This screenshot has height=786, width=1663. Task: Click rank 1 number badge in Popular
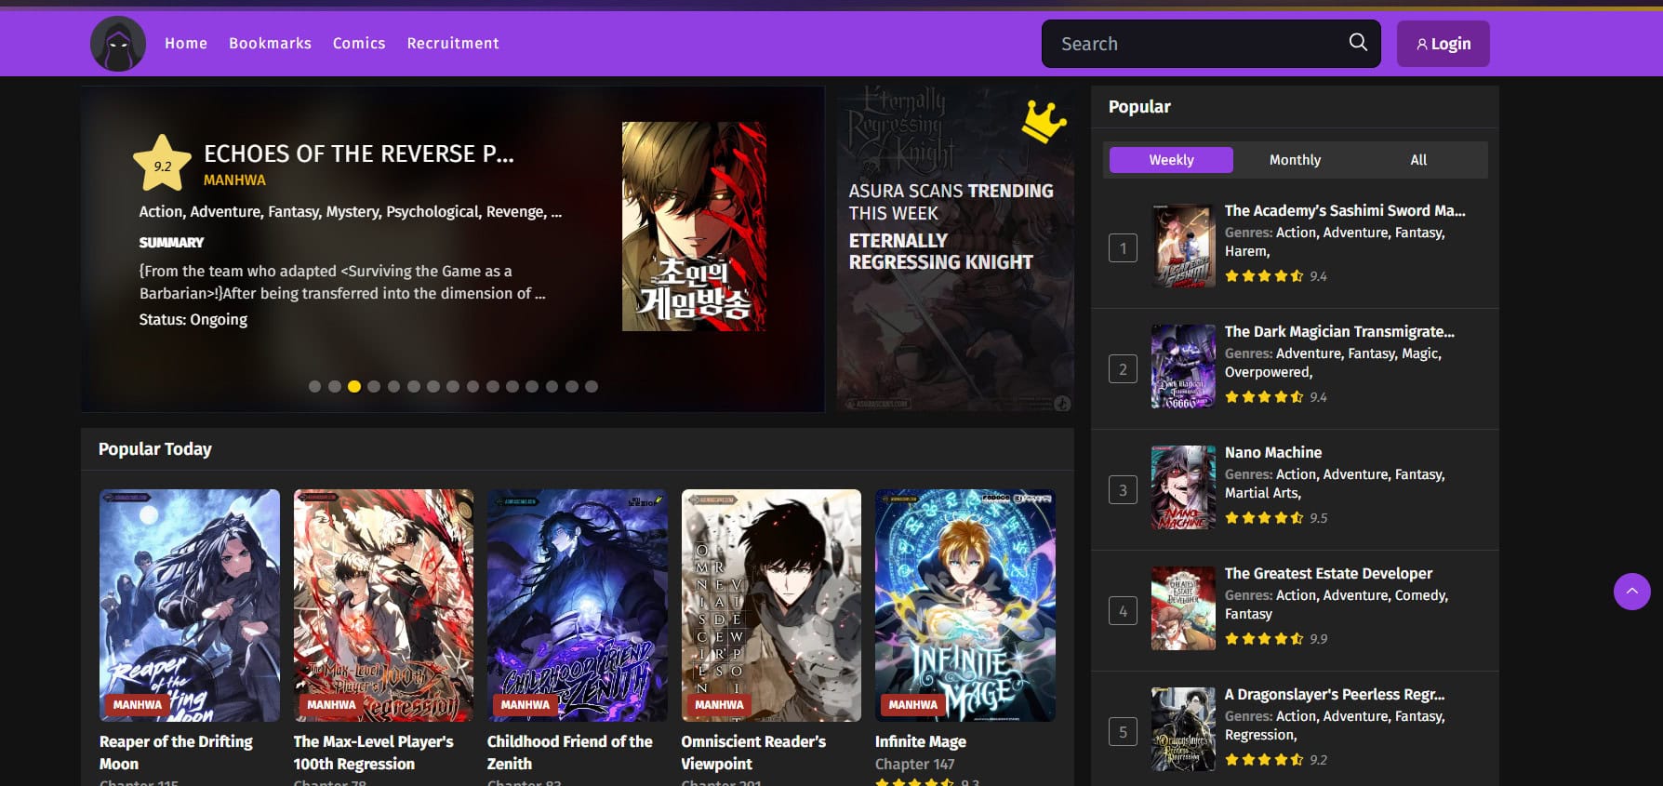click(x=1123, y=248)
